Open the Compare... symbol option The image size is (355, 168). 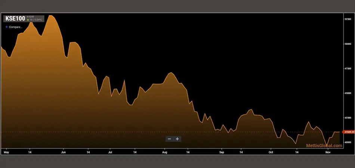click(x=14, y=27)
